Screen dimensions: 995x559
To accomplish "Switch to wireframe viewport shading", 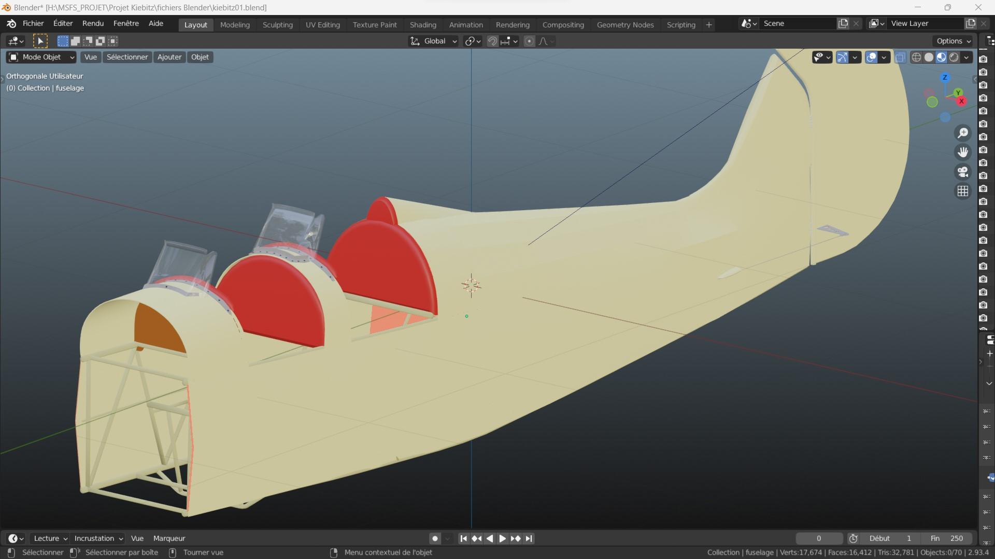I will coord(916,57).
